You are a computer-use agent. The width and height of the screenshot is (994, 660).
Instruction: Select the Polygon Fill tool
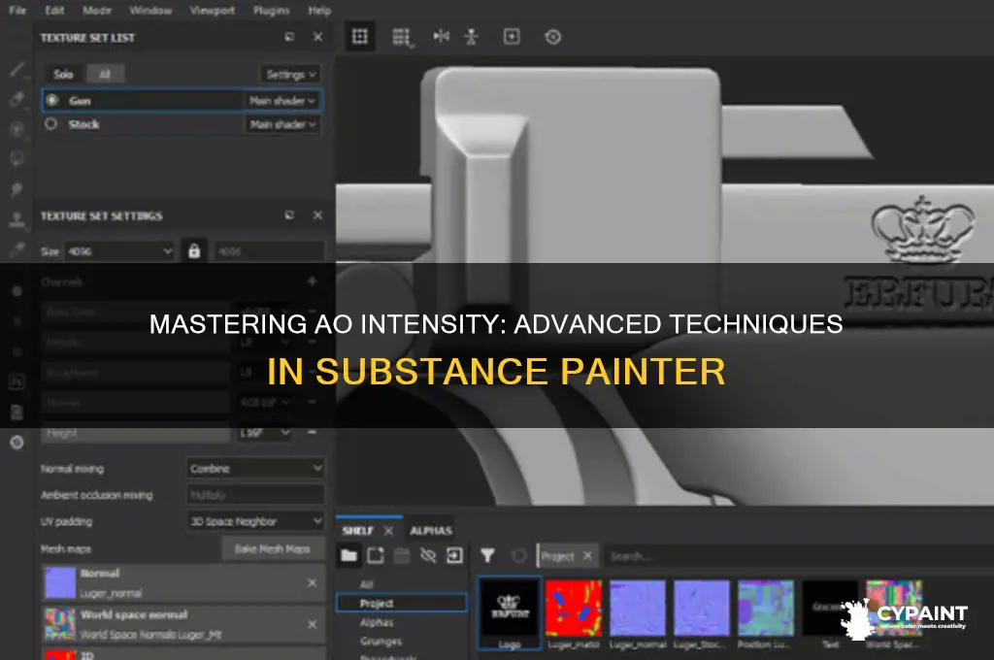(x=17, y=158)
